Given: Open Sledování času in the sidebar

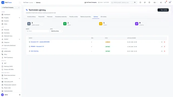Looking at the screenshot, I should point(8,36).
